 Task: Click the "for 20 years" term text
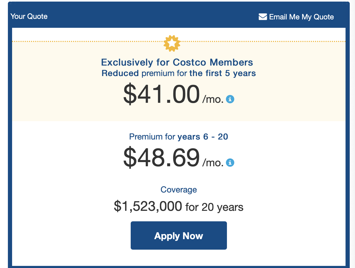click(x=214, y=207)
